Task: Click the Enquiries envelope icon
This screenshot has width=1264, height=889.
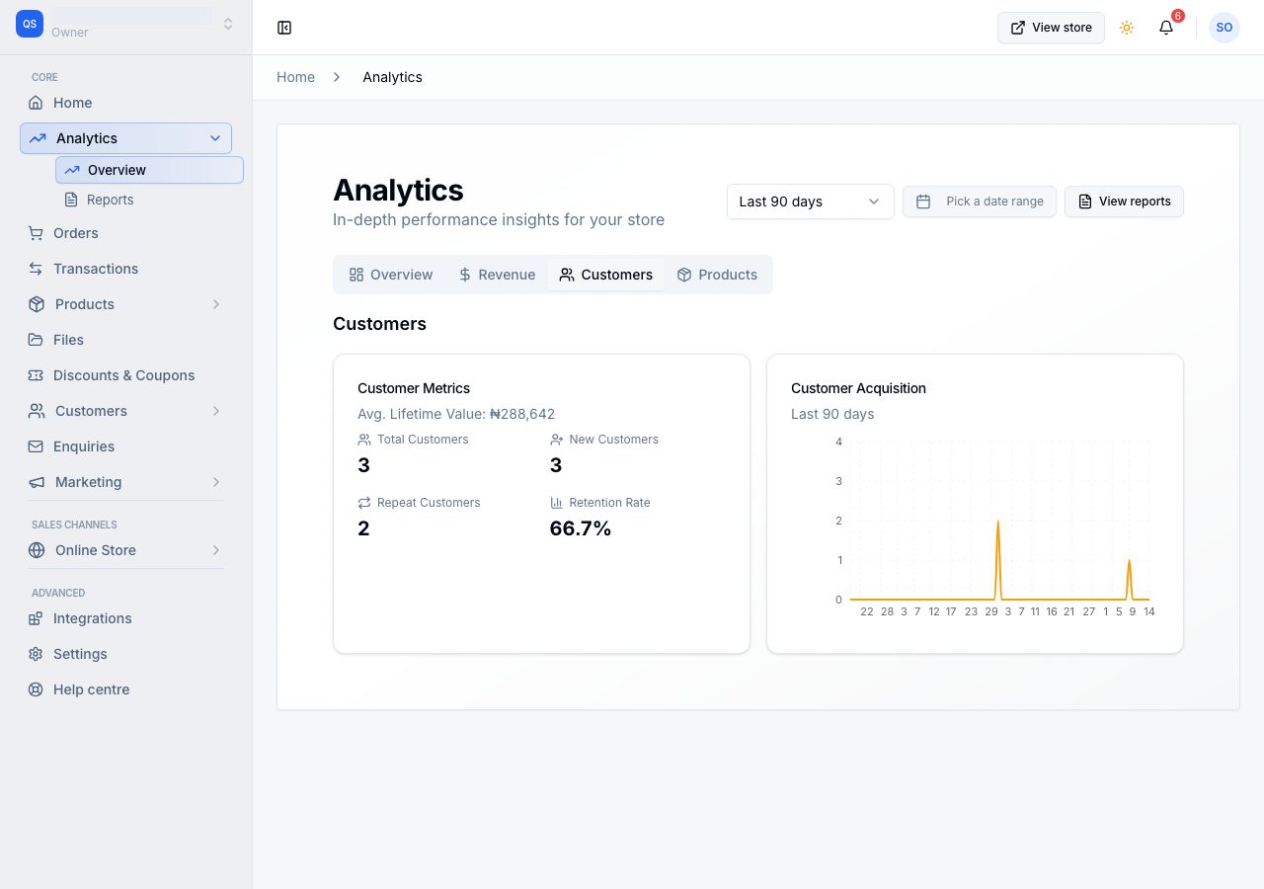Action: (36, 446)
